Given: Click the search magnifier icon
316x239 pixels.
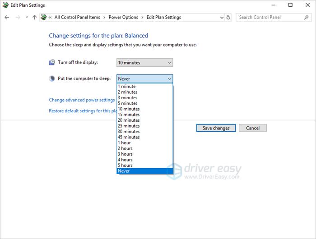Looking at the screenshot, I should tap(307, 17).
